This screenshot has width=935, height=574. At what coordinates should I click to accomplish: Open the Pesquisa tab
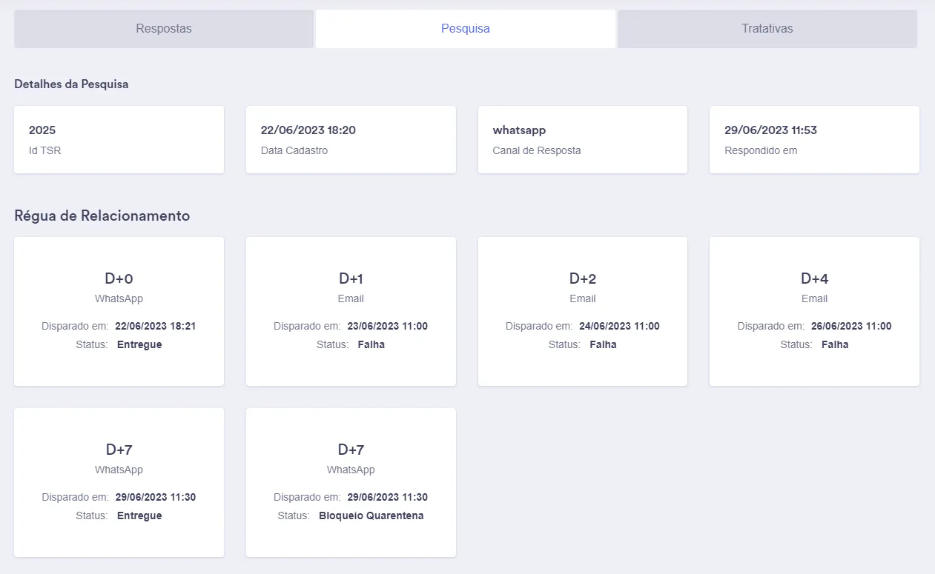(x=466, y=29)
